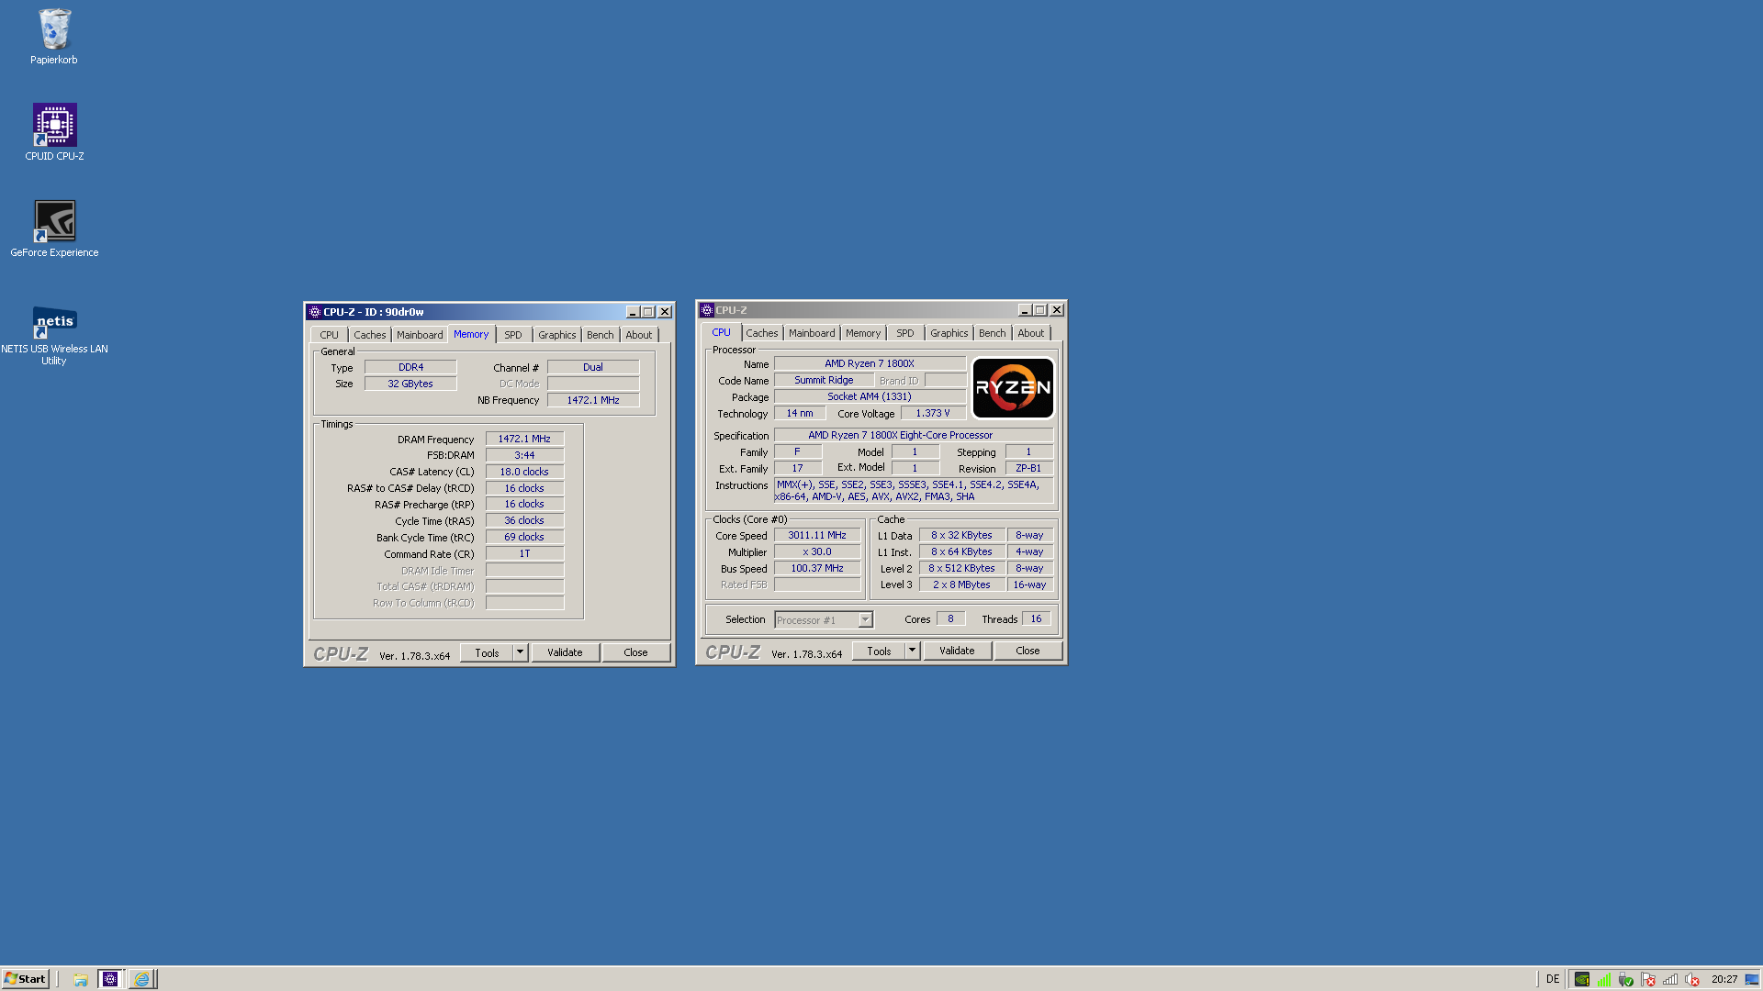Open the Bench tab in the Memory window
This screenshot has width=1763, height=991.
[600, 335]
